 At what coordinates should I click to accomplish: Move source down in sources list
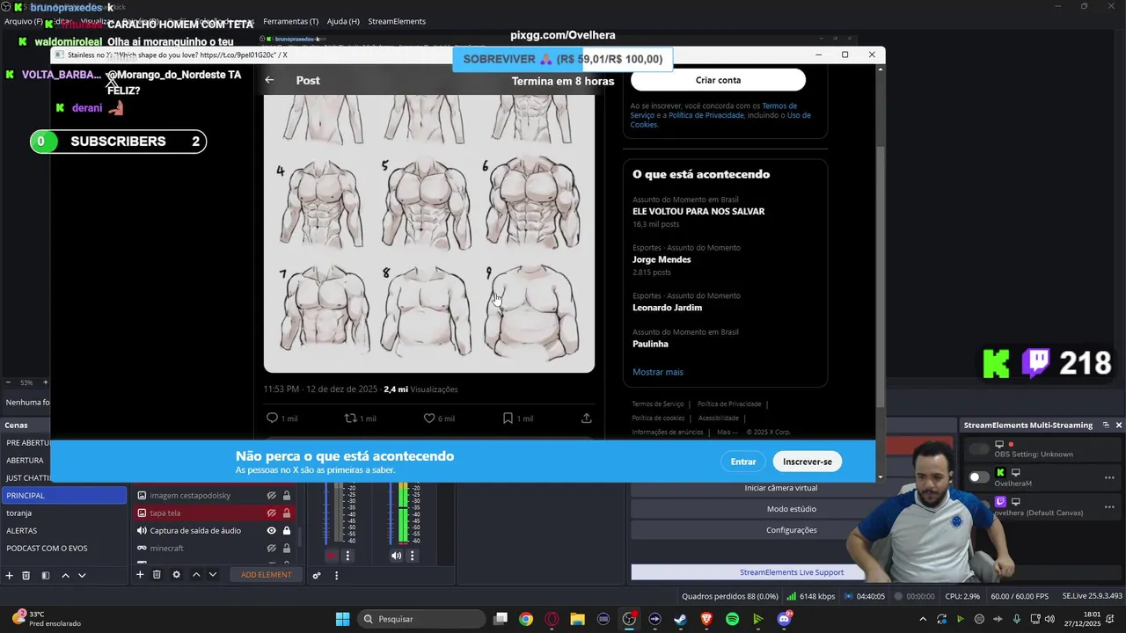[x=212, y=575]
